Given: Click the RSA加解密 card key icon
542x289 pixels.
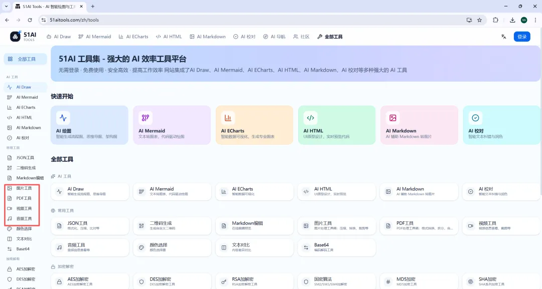Looking at the screenshot, I should pos(224,282).
